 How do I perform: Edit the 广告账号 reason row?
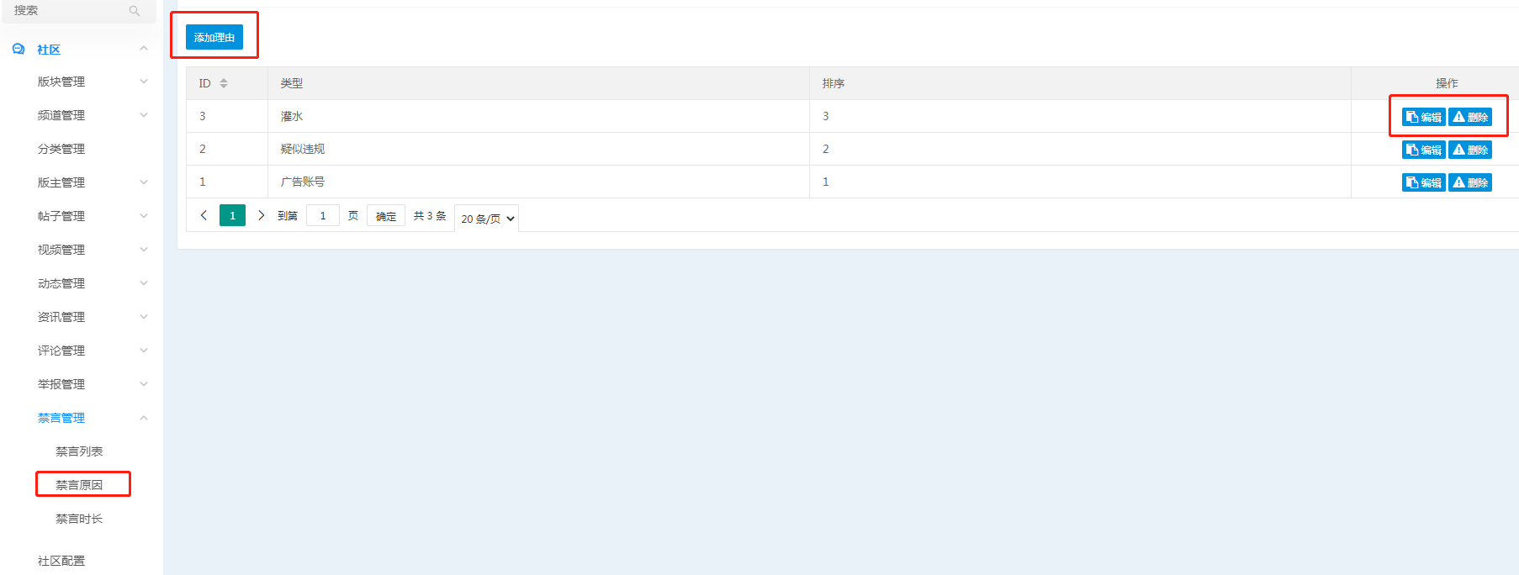(x=1423, y=182)
